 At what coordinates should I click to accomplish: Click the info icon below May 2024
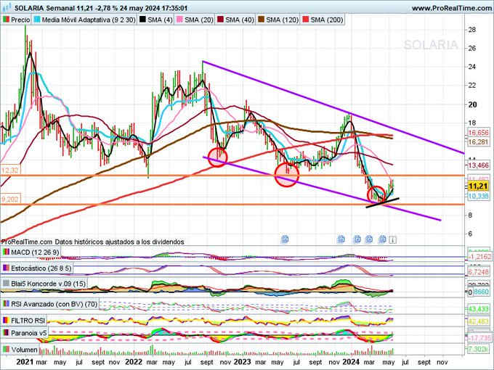click(392, 239)
